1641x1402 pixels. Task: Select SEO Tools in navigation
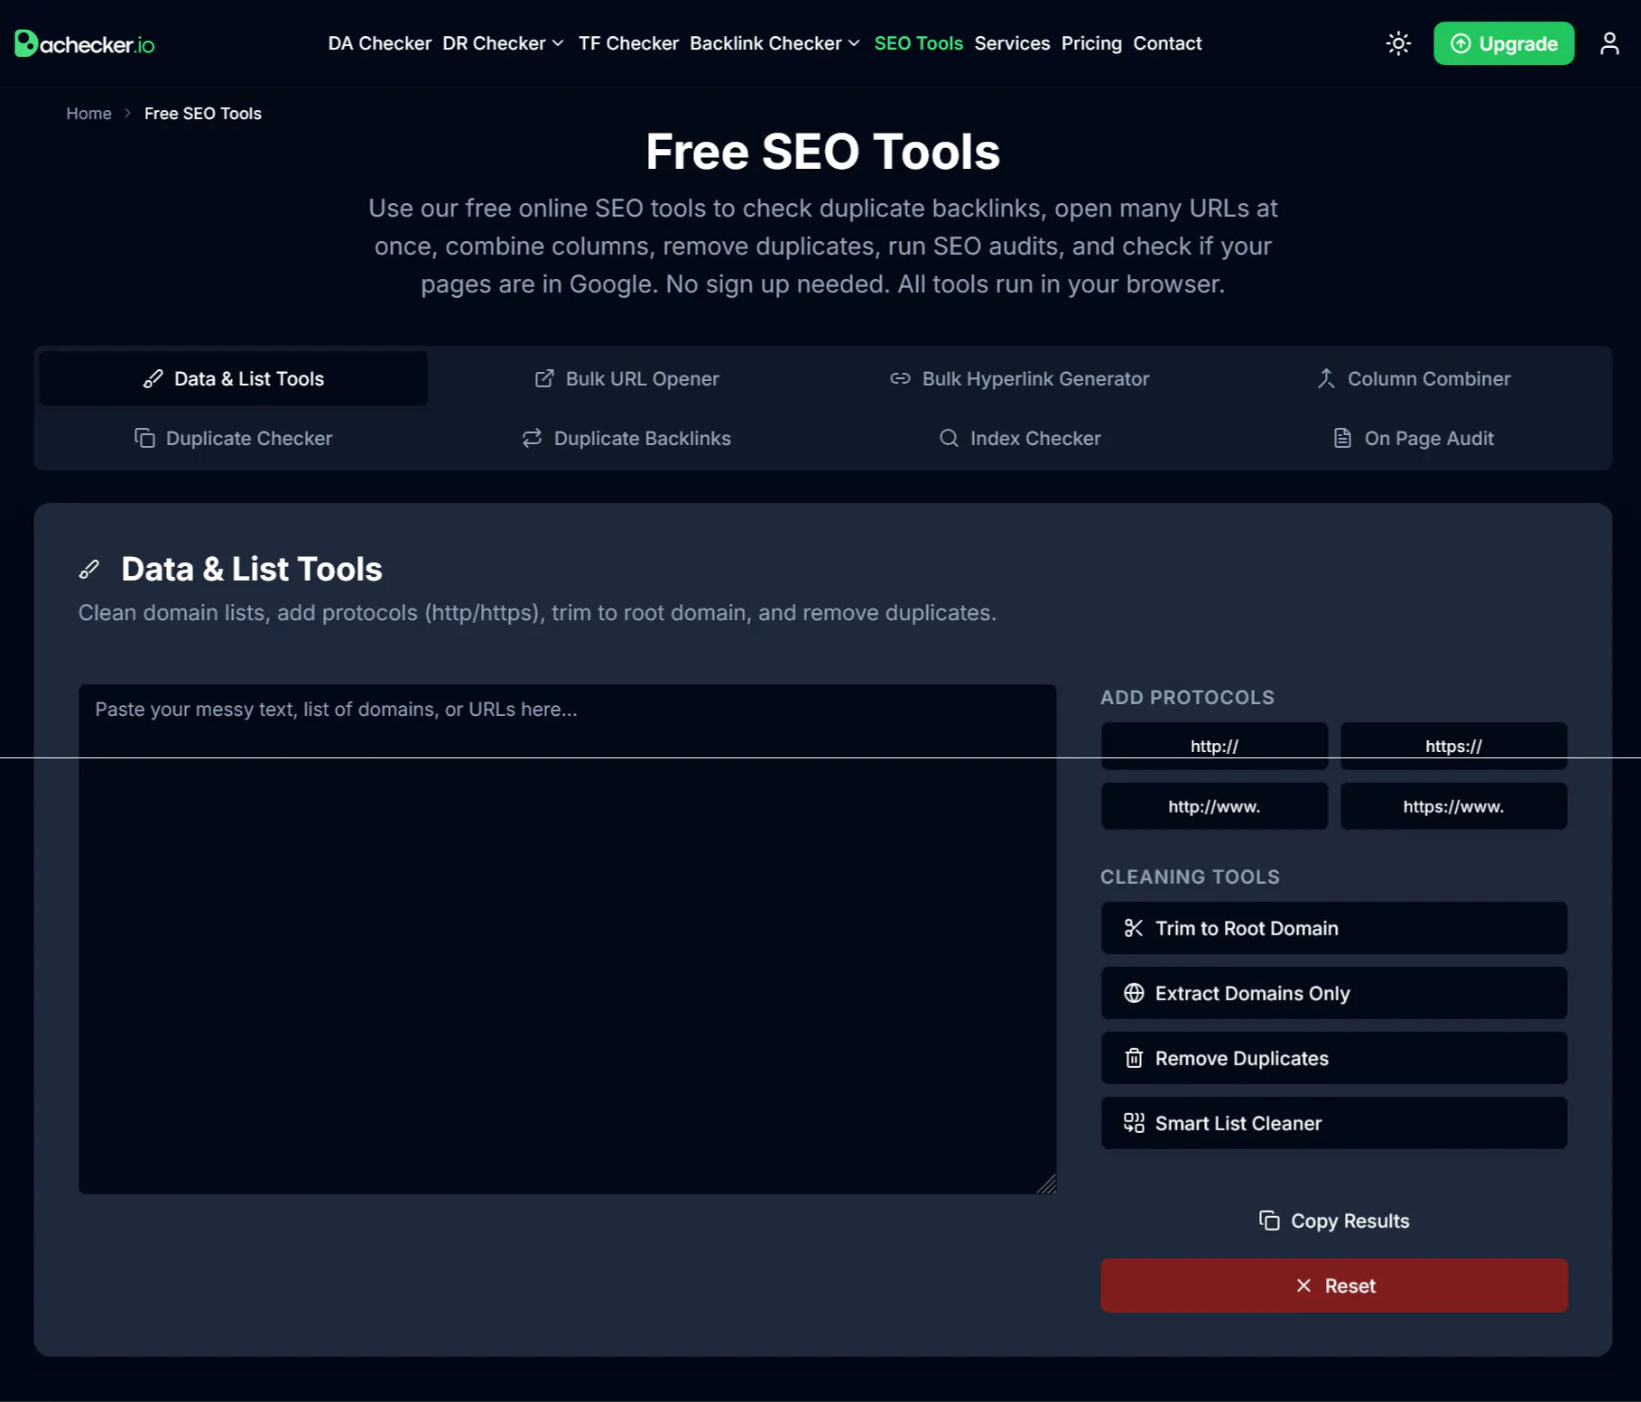click(x=918, y=43)
